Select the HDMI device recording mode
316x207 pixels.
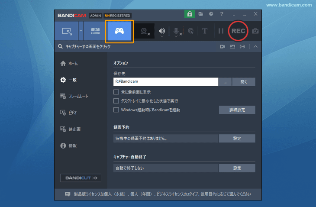tap(95, 31)
